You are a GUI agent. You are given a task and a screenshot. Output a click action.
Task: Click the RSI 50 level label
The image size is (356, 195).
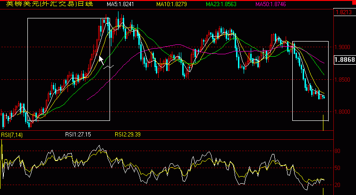coord(338,168)
